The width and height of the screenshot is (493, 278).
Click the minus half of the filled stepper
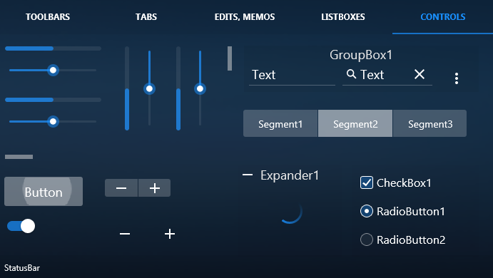click(x=121, y=188)
